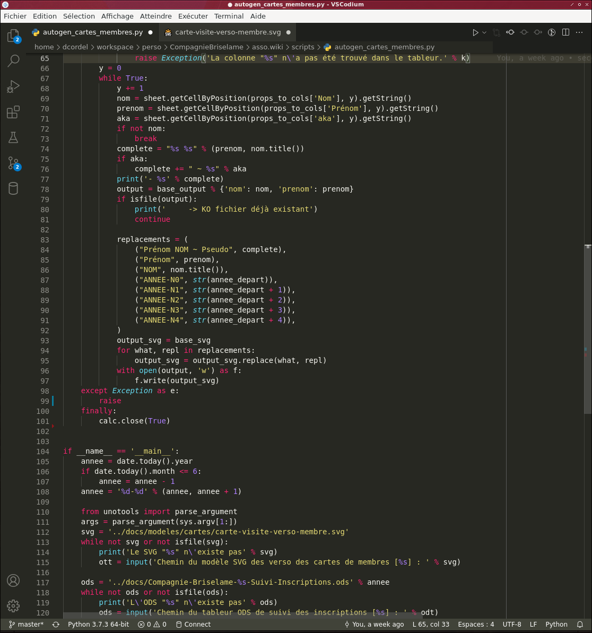Close unsaved dot on carte-visite-verso-membre.svg tab

(x=288, y=32)
